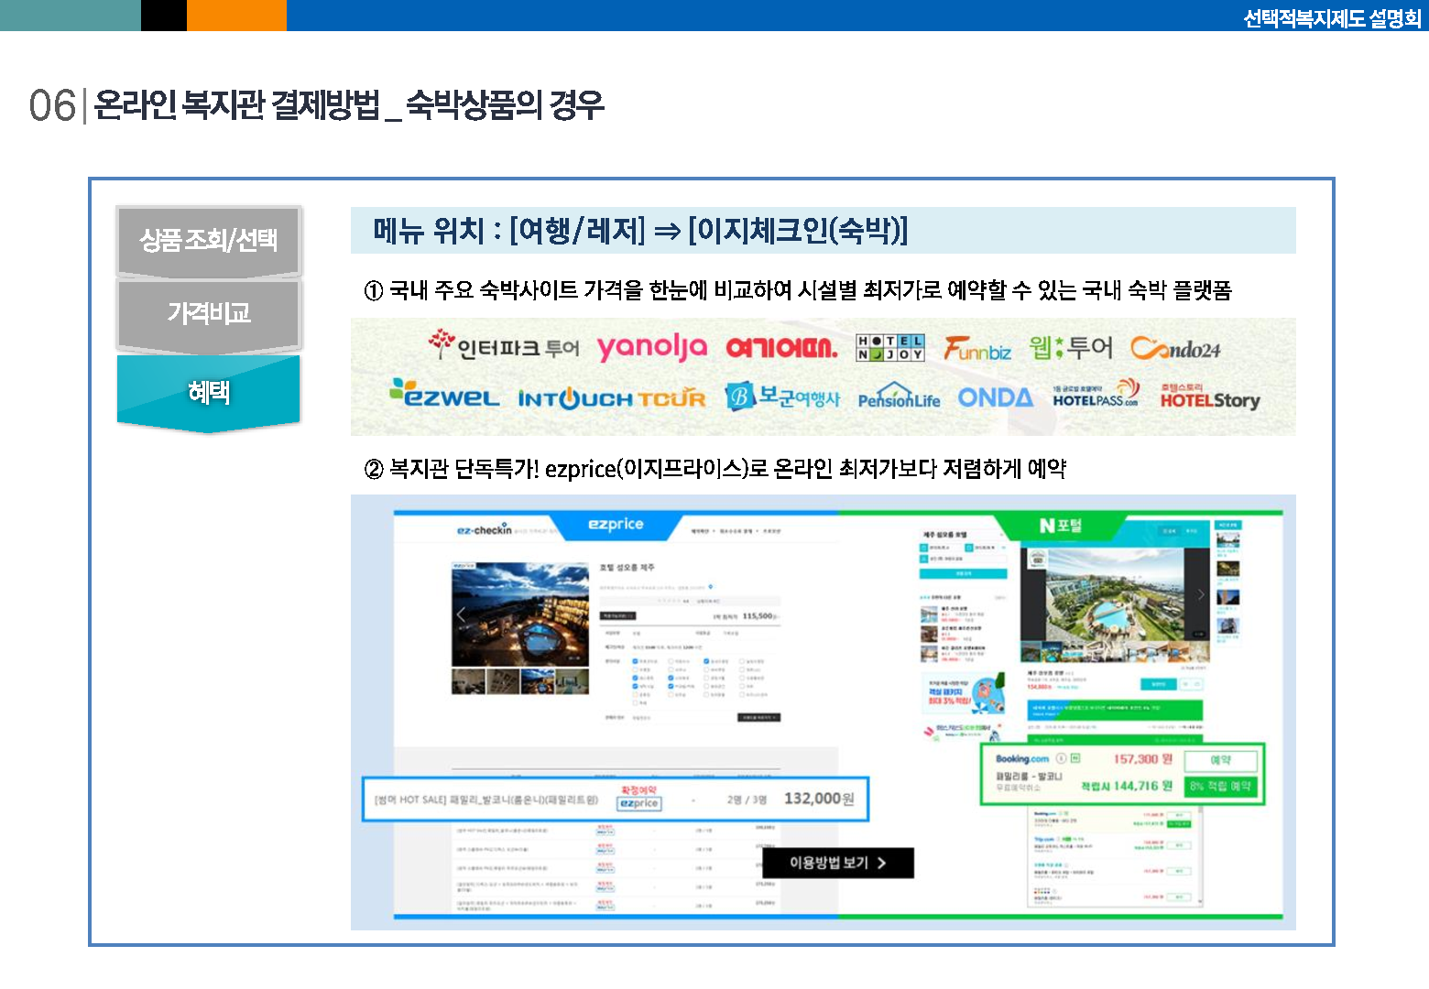Click the ezprice badge under 확정예약
Viewport: 1429px width, 989px height.
coord(638,803)
